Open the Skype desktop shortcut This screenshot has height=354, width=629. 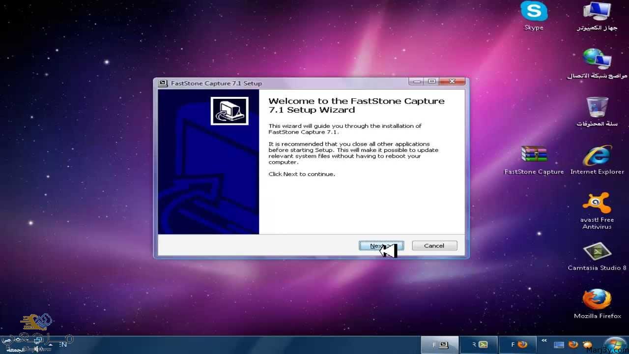534,16
